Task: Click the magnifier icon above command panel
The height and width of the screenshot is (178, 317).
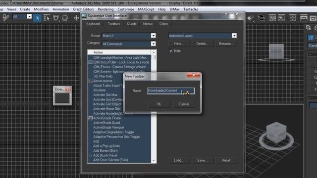Action: (x=308, y=28)
